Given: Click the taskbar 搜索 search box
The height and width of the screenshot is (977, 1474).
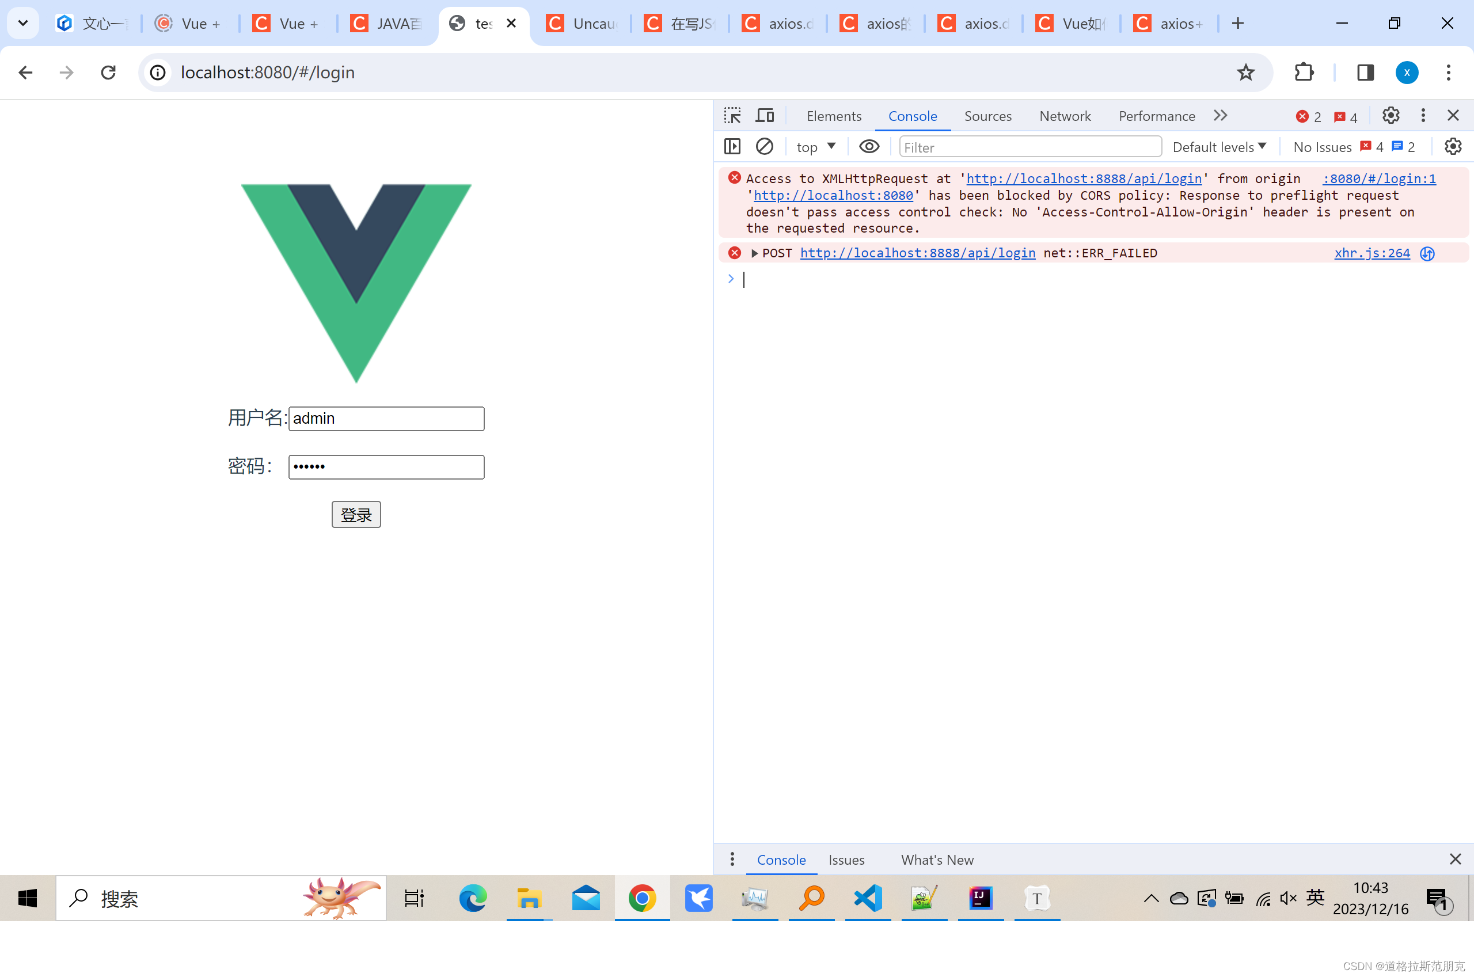Looking at the screenshot, I should pos(221,898).
